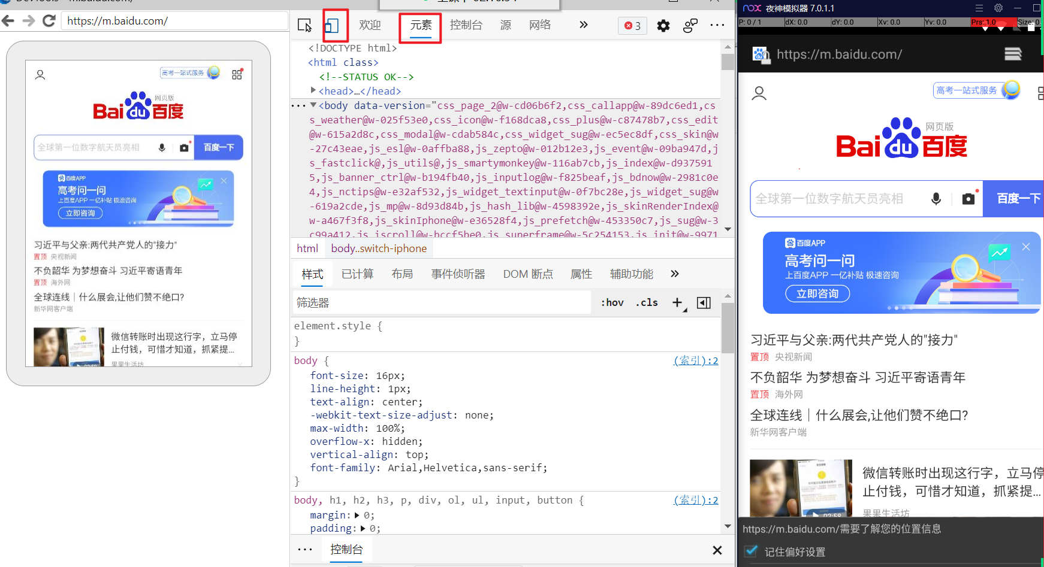The height and width of the screenshot is (567, 1044).
Task: Open the 辅助功能 pane tab
Action: pyautogui.click(x=632, y=274)
